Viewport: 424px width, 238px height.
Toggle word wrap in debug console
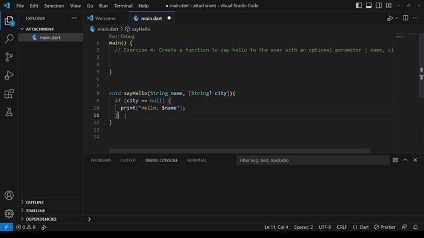click(x=396, y=160)
